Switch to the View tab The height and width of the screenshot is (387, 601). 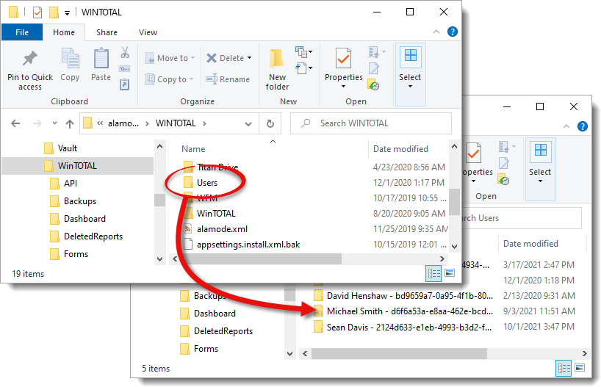[148, 32]
